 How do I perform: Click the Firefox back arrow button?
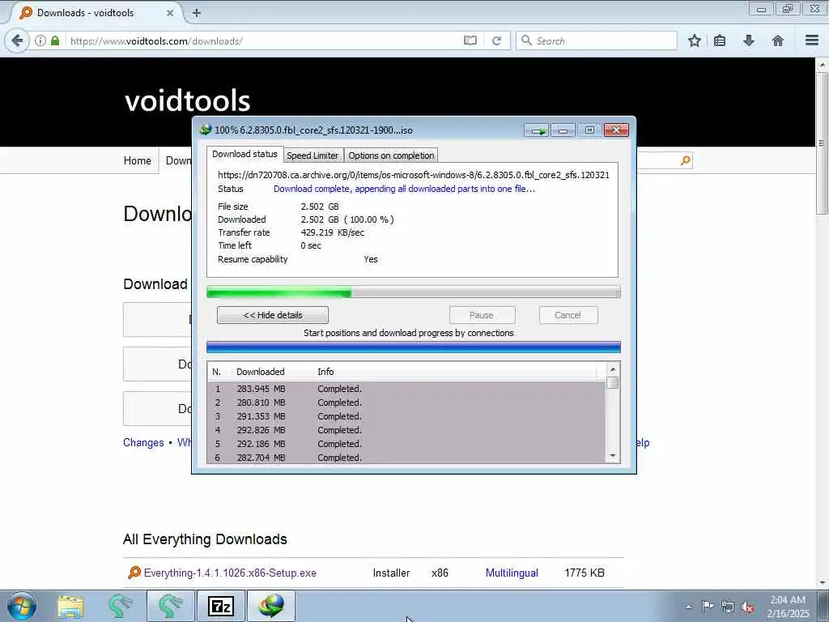[x=17, y=40]
